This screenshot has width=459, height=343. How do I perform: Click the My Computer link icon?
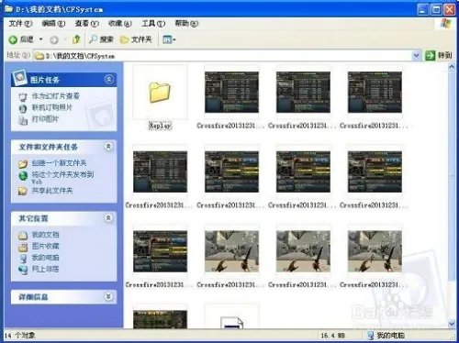click(x=23, y=259)
